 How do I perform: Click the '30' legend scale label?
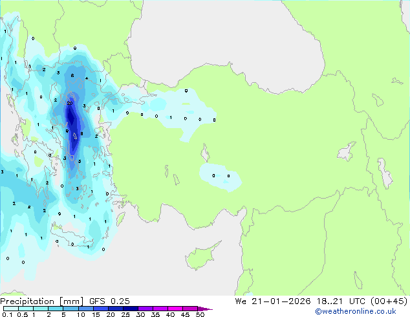(140, 314)
